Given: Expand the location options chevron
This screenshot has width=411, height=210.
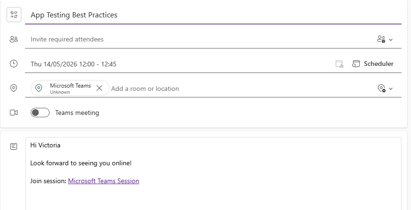Looking at the screenshot, I should 391,89.
